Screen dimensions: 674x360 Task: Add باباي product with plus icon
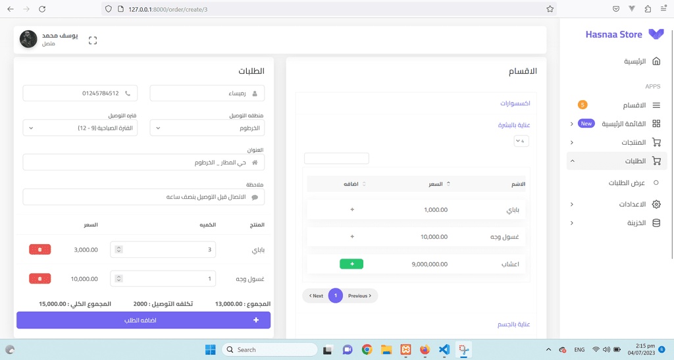coord(352,210)
